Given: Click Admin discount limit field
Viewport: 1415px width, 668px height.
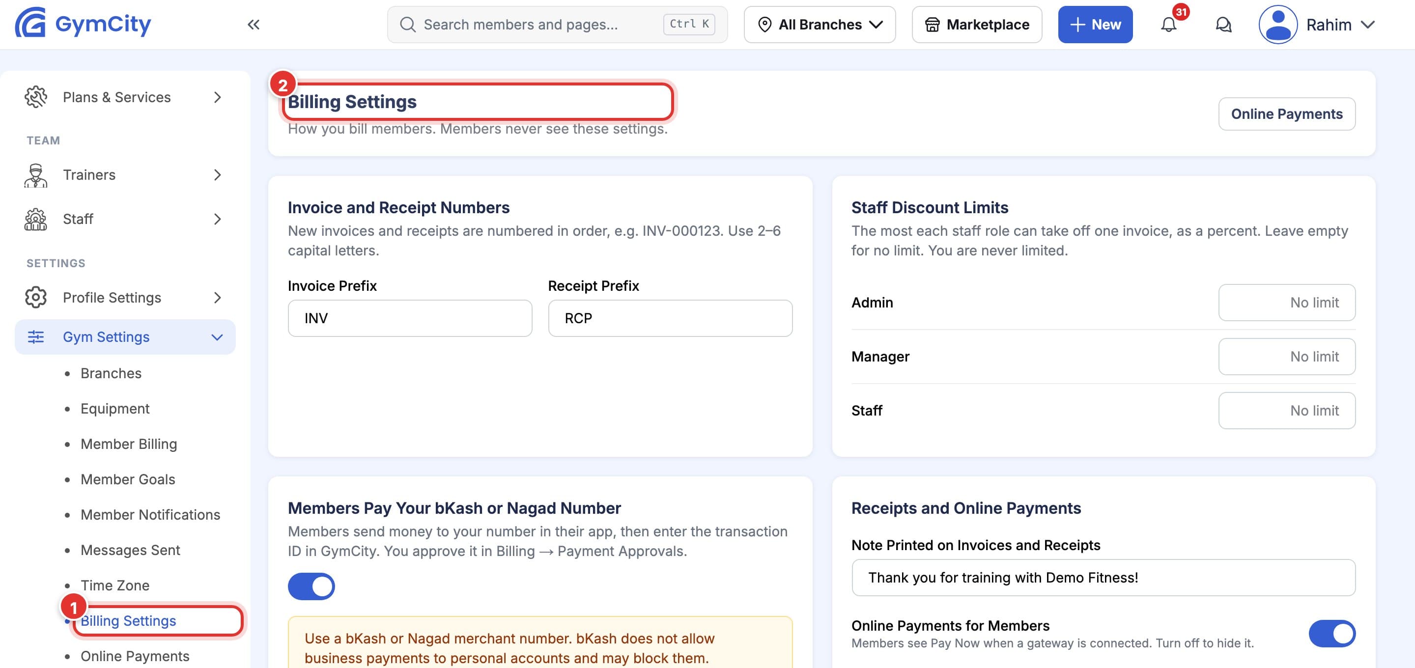Looking at the screenshot, I should click(1286, 302).
